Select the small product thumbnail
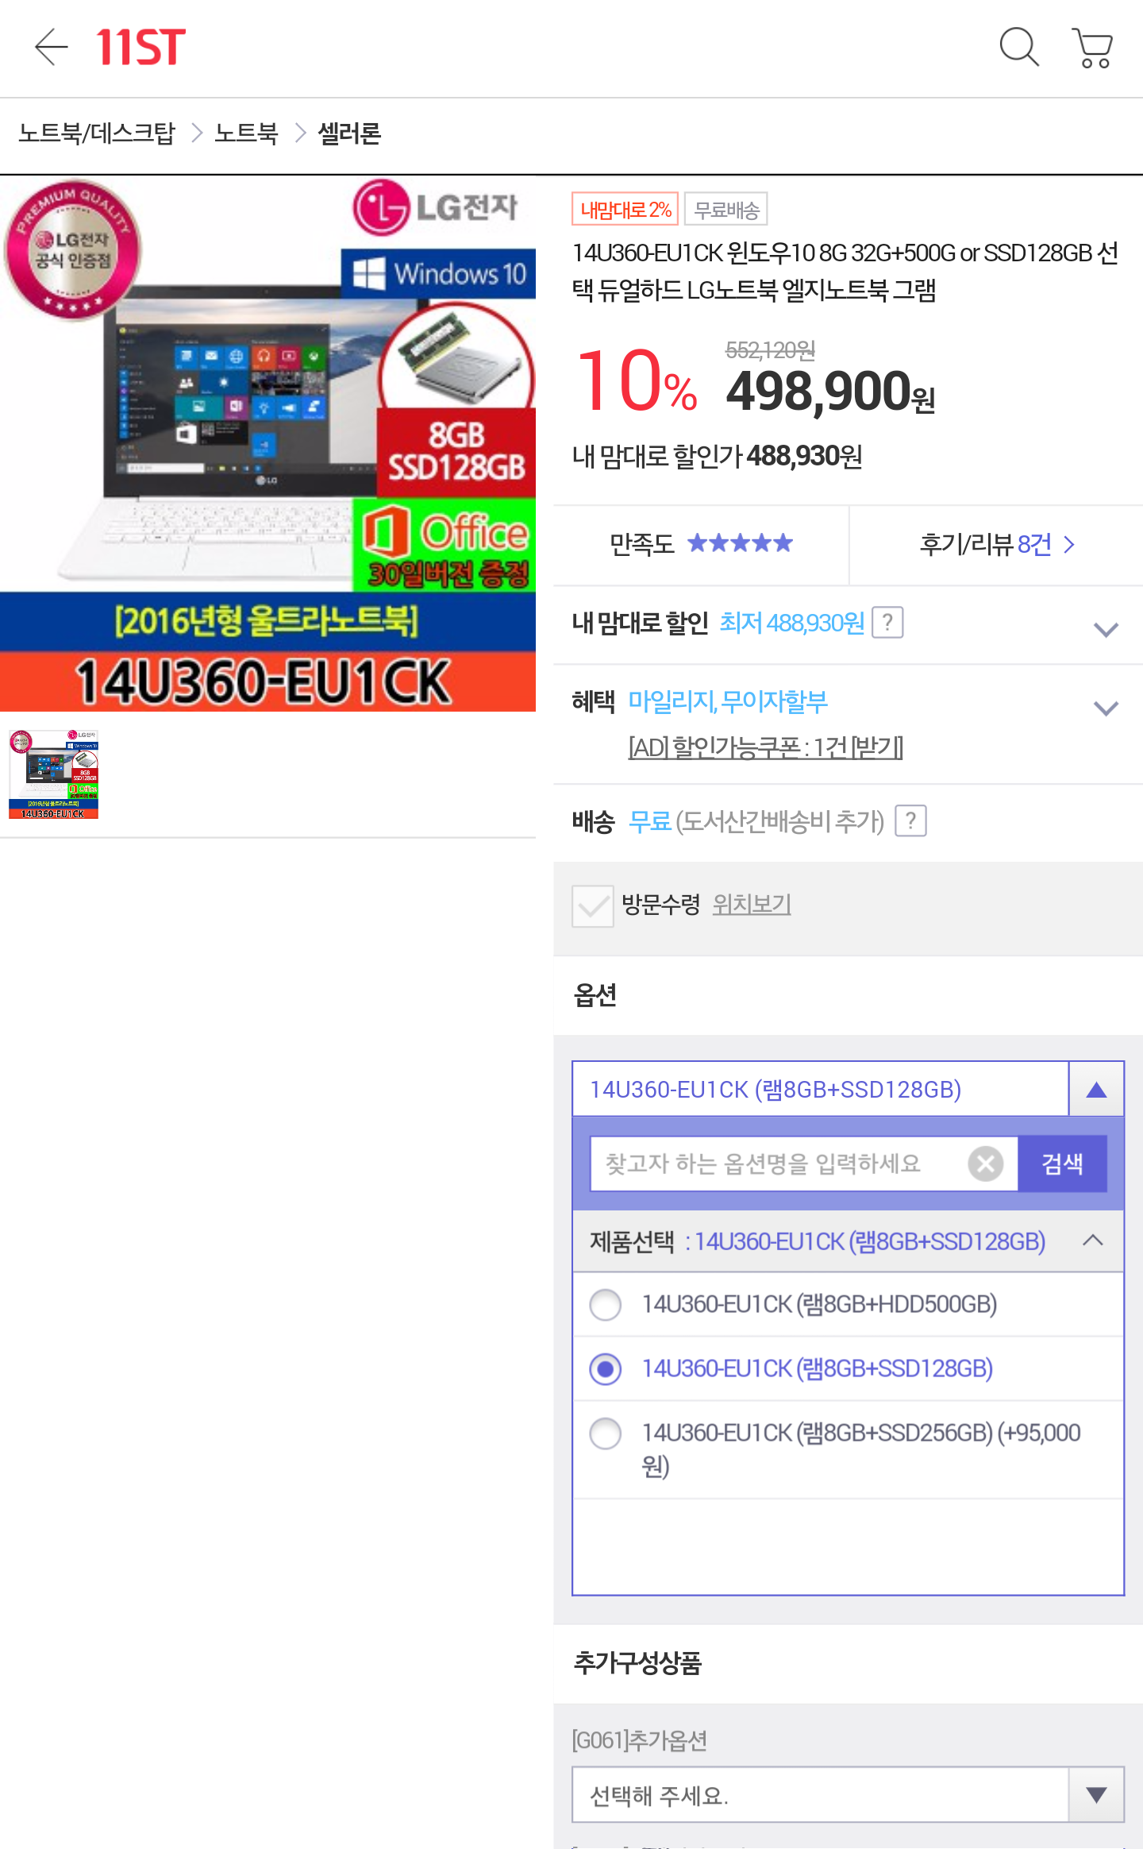The height and width of the screenshot is (1849, 1143). (x=53, y=774)
